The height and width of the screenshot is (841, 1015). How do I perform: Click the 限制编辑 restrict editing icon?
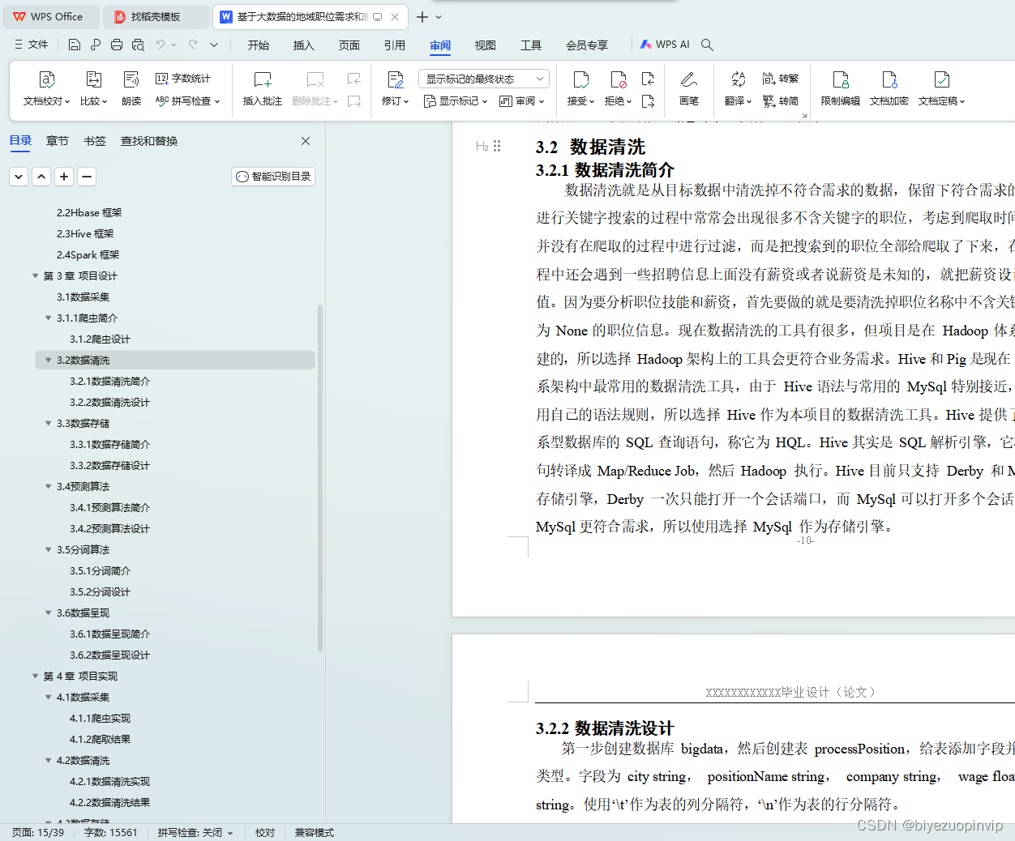840,88
